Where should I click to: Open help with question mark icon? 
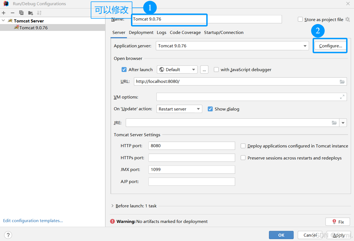click(x=8, y=235)
